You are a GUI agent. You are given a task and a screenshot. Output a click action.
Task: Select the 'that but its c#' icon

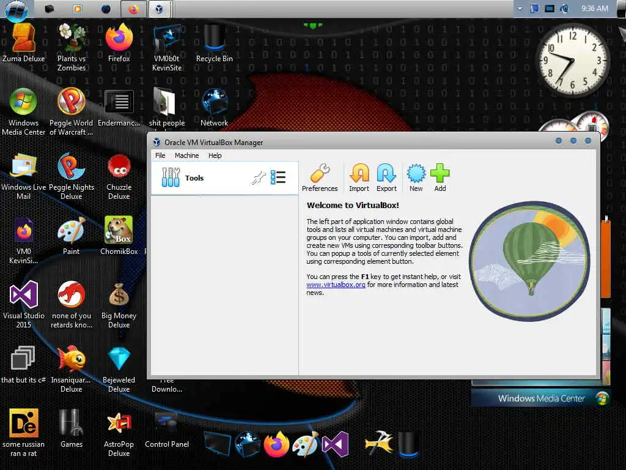click(x=23, y=365)
